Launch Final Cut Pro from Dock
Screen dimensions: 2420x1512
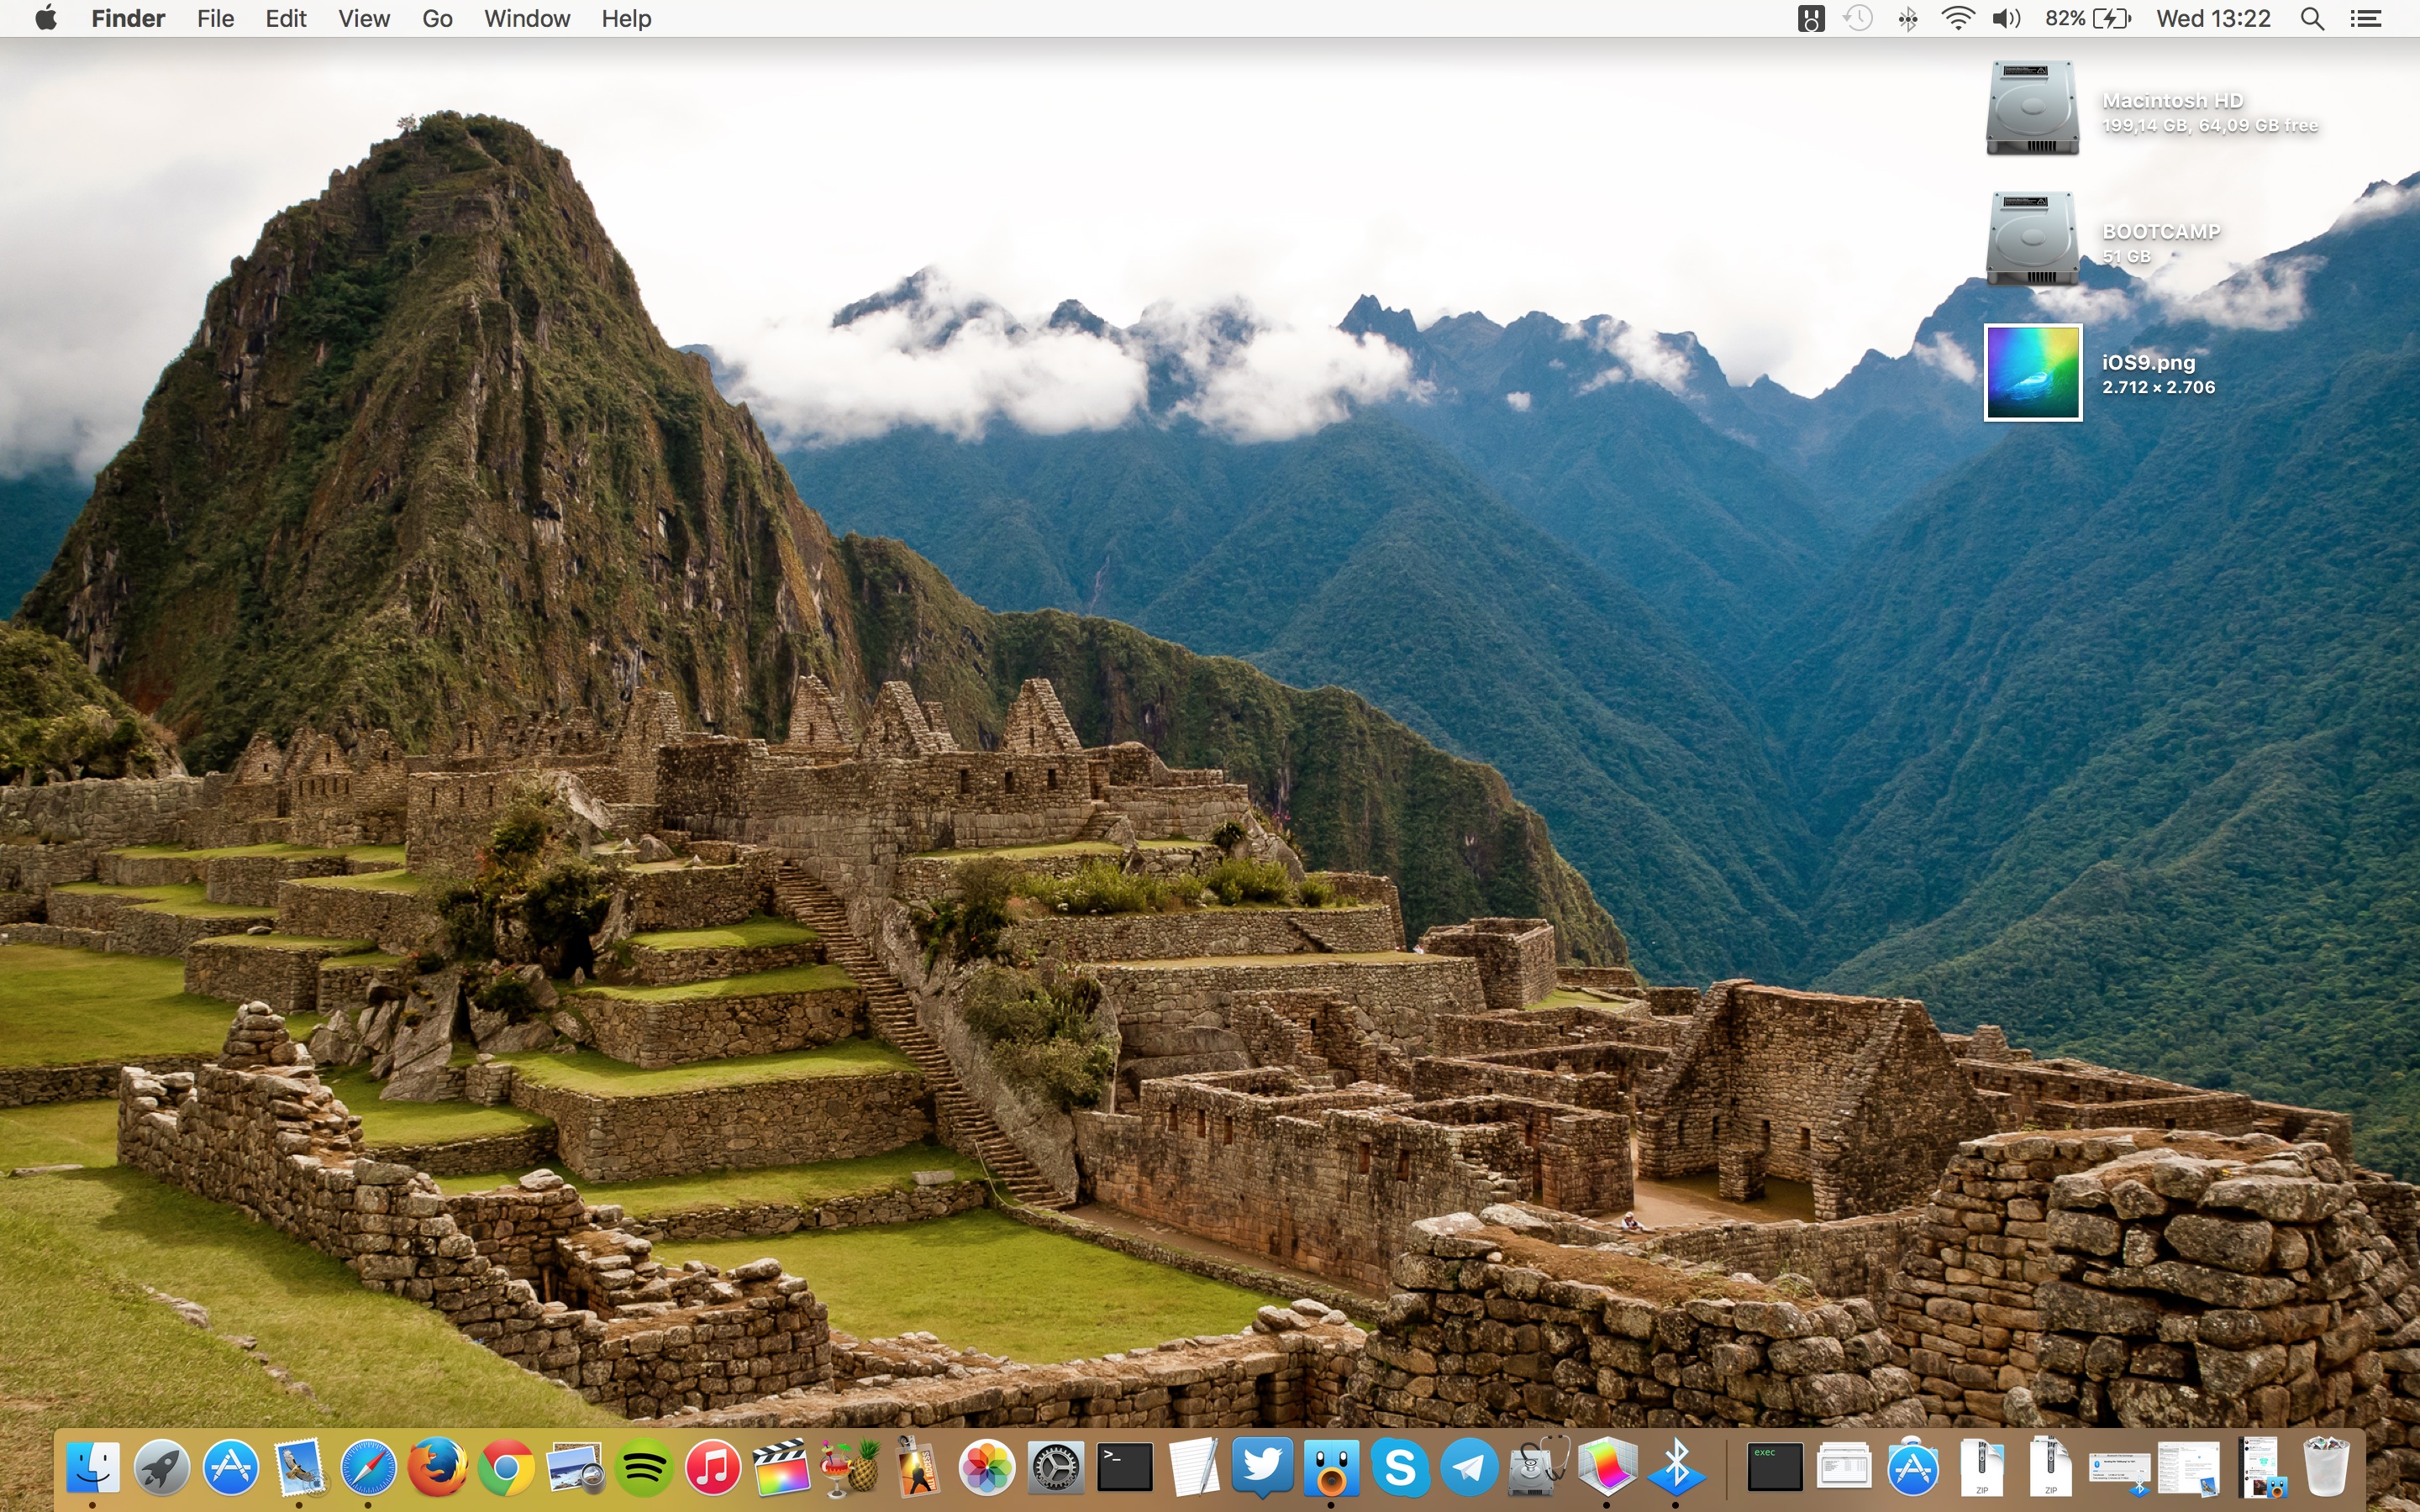click(781, 1467)
